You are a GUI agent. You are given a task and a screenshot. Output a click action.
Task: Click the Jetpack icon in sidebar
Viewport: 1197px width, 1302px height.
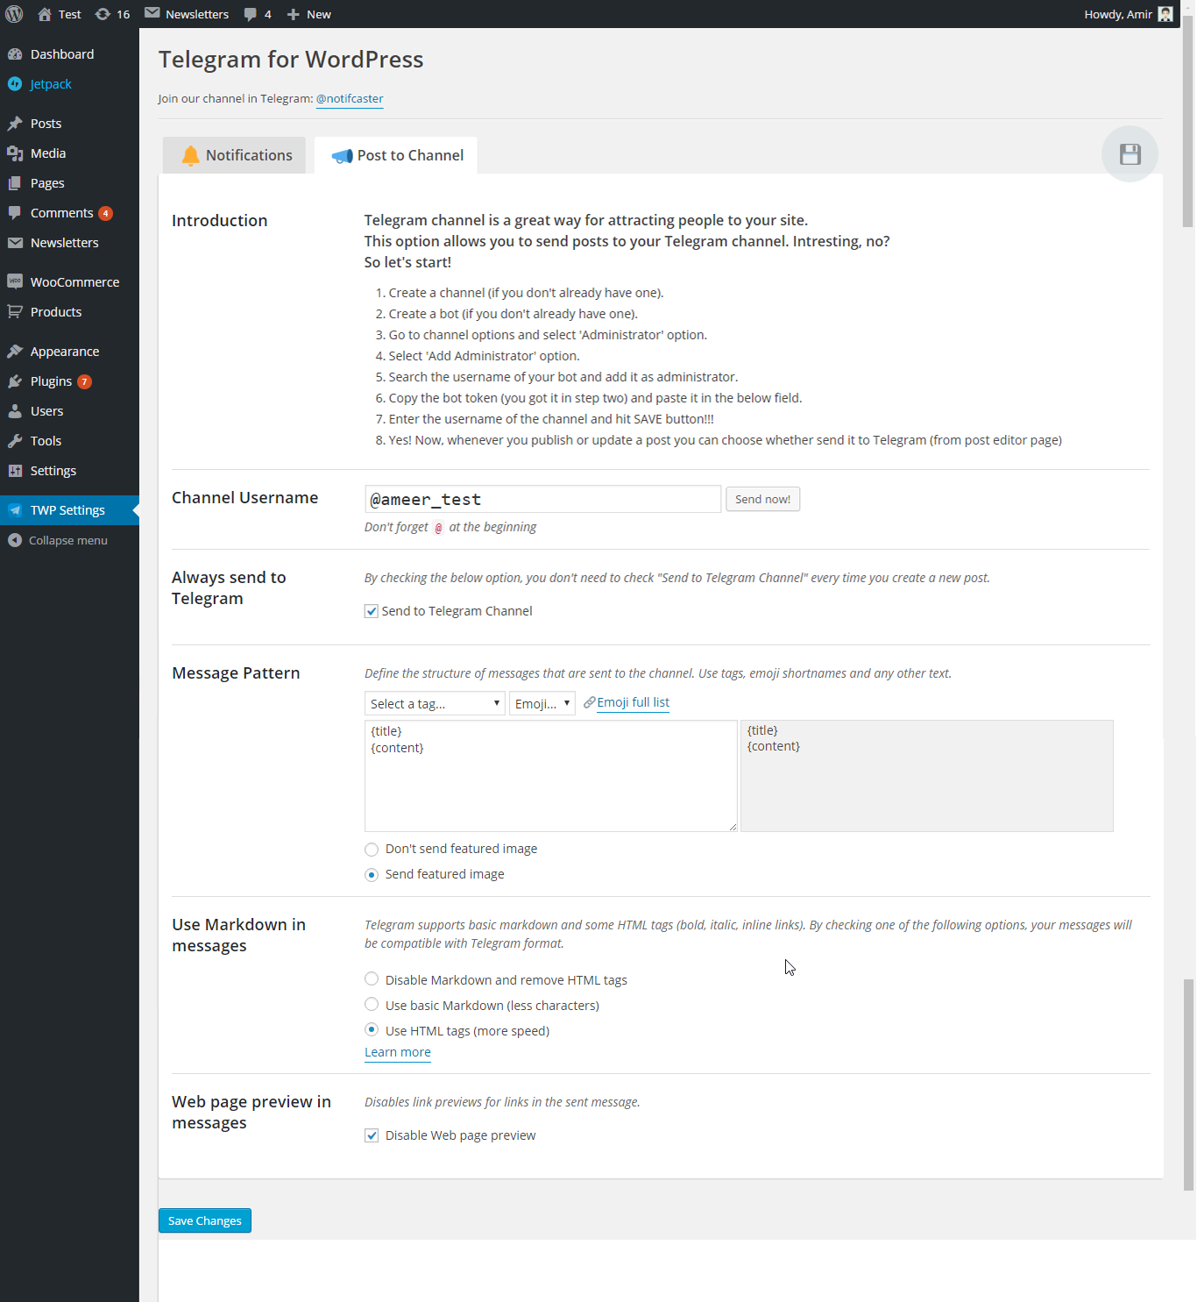[15, 84]
